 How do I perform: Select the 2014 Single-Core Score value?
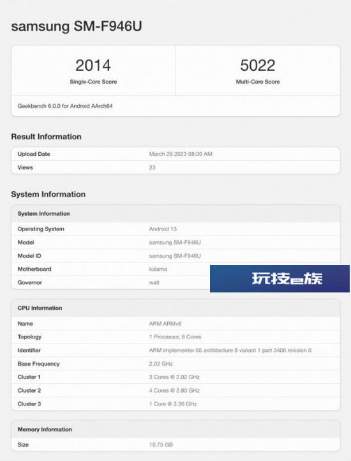click(93, 65)
